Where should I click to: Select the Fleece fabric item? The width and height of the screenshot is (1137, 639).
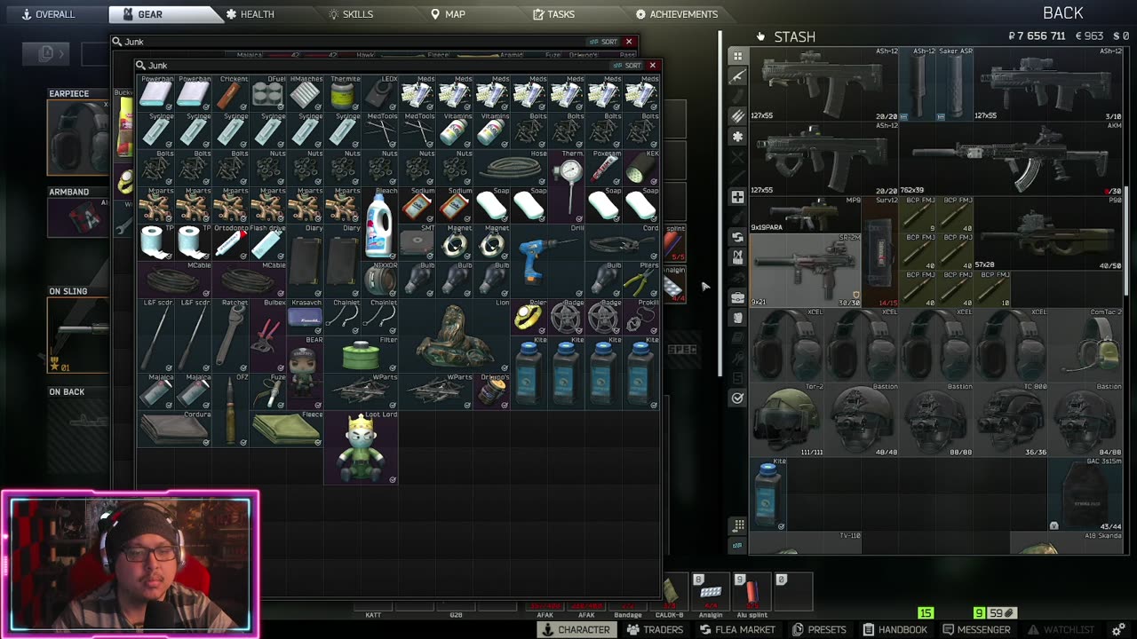[x=287, y=429]
